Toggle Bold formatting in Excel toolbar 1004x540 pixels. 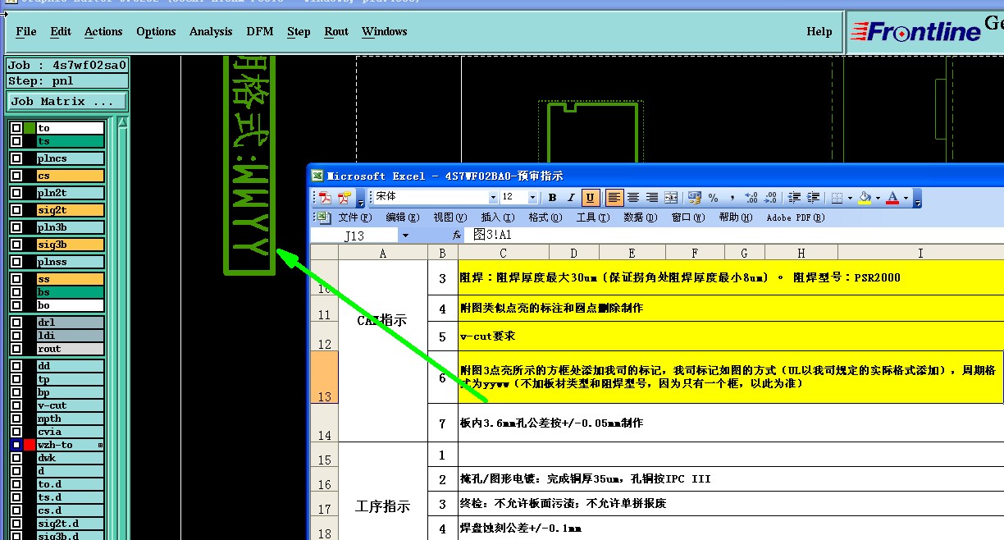coord(552,198)
